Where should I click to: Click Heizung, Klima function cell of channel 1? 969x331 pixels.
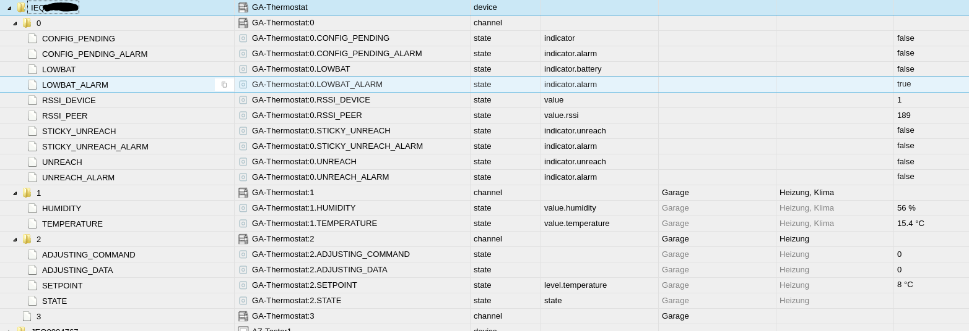(x=806, y=192)
